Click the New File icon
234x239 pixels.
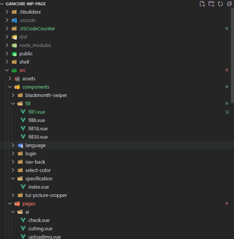click(202, 4)
